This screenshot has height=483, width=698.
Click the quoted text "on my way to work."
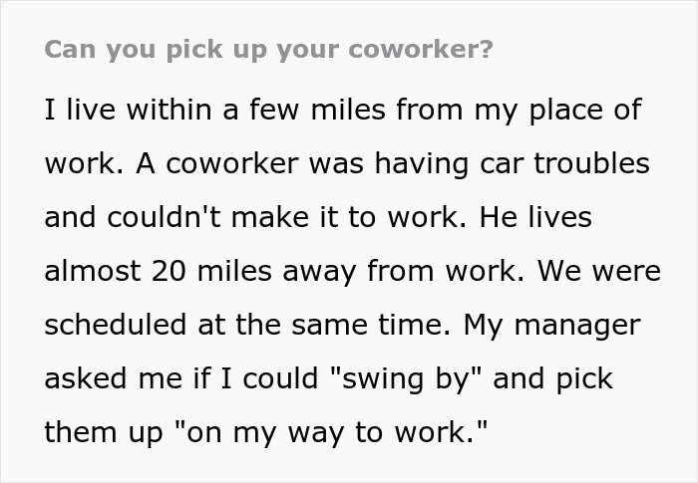(323, 432)
